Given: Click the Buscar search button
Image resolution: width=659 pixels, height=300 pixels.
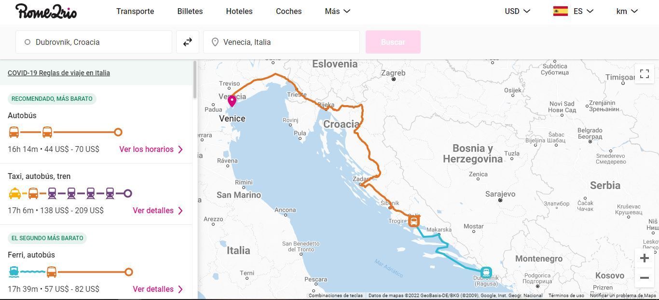Looking at the screenshot, I should [393, 42].
